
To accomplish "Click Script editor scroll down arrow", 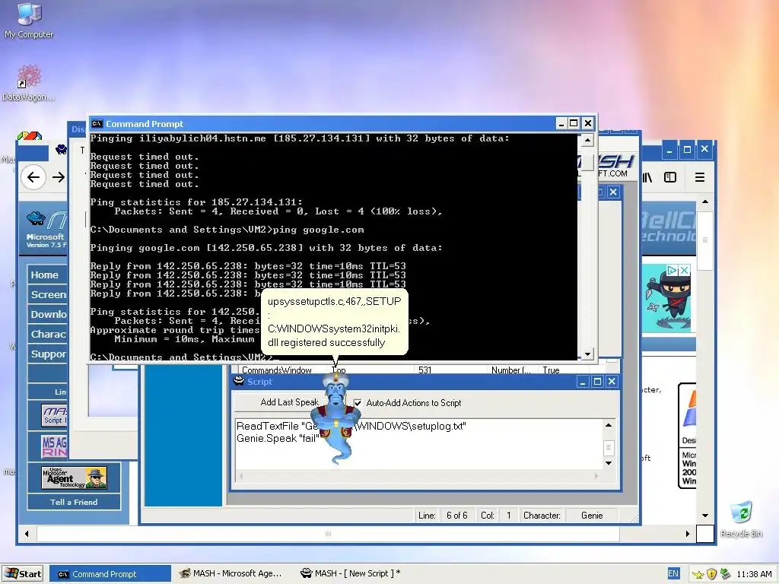I will (609, 463).
